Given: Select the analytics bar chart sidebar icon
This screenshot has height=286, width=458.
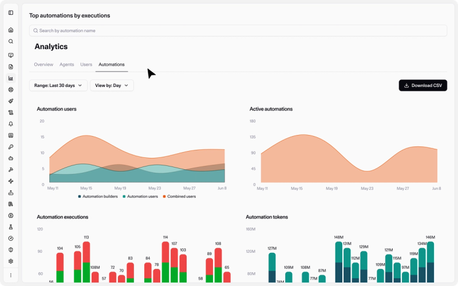Looking at the screenshot, I should (x=11, y=78).
